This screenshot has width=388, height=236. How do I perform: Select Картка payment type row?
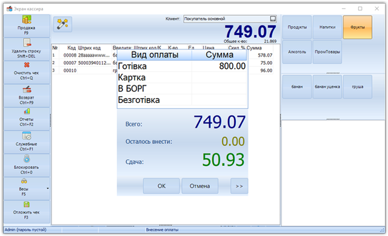click(182, 77)
